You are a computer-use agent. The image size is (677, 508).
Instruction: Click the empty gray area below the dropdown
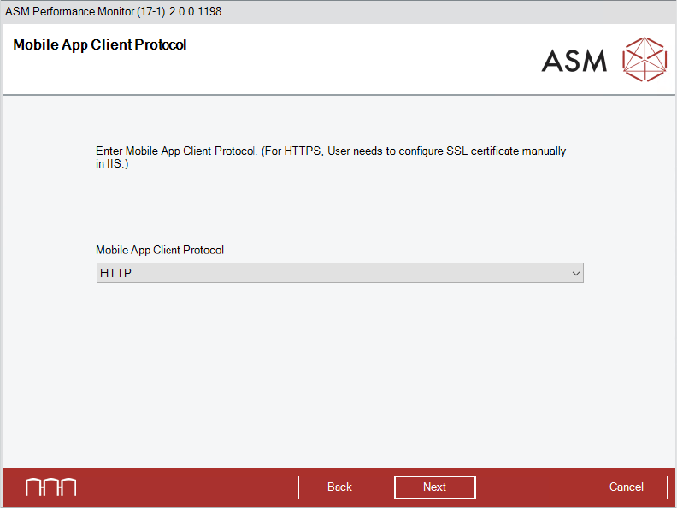(x=339, y=376)
